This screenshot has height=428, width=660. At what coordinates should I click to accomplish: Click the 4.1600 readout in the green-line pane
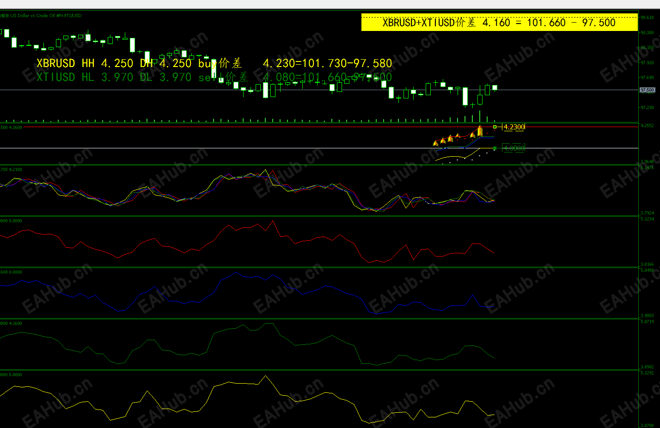(x=16, y=324)
